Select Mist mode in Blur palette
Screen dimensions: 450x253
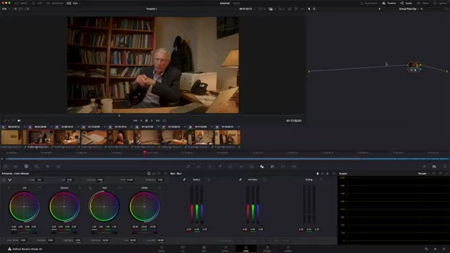(x=328, y=174)
